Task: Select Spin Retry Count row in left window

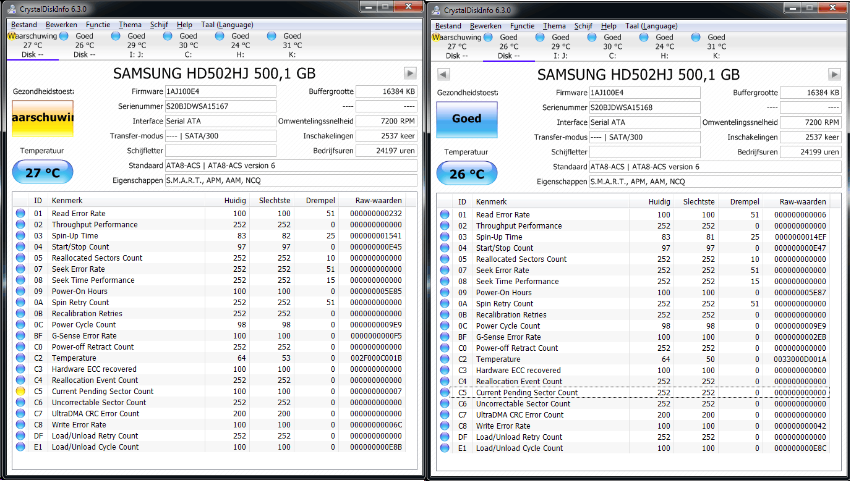Action: (208, 303)
